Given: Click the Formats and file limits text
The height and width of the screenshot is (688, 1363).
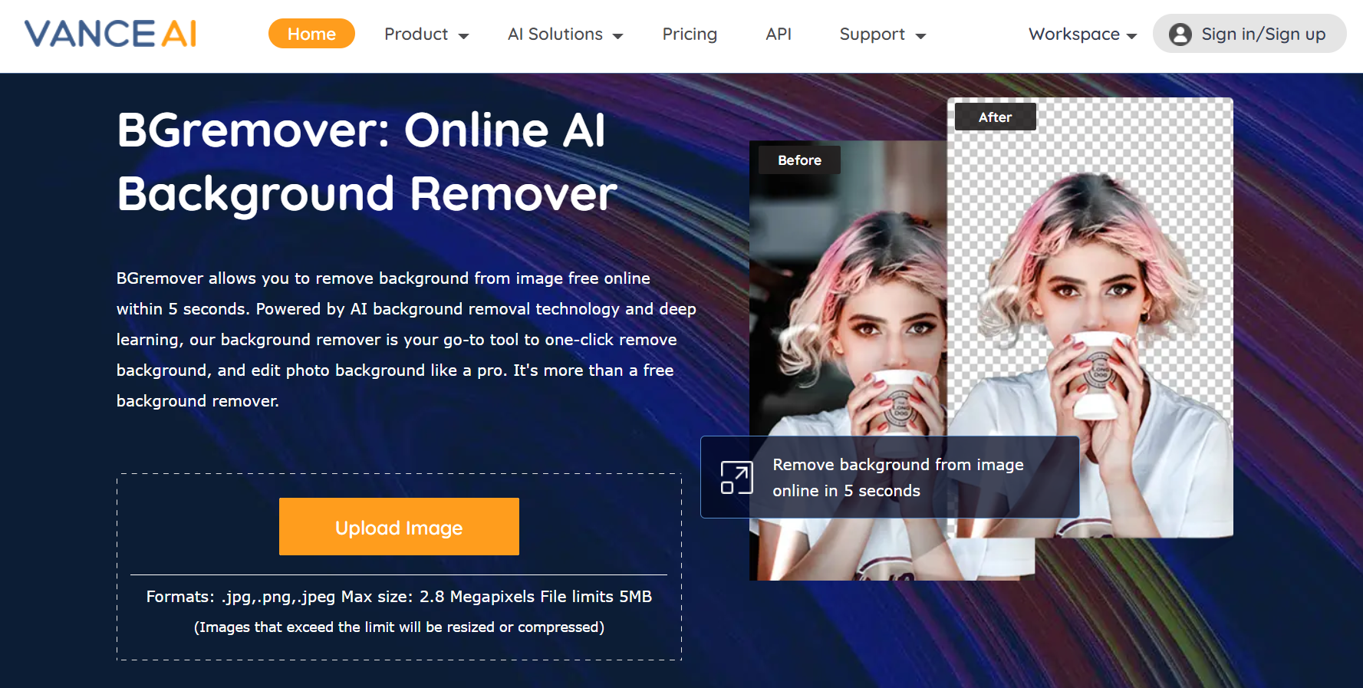Looking at the screenshot, I should [399, 597].
